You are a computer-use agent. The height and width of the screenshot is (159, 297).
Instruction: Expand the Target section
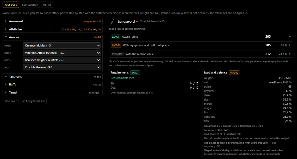(x=53, y=92)
